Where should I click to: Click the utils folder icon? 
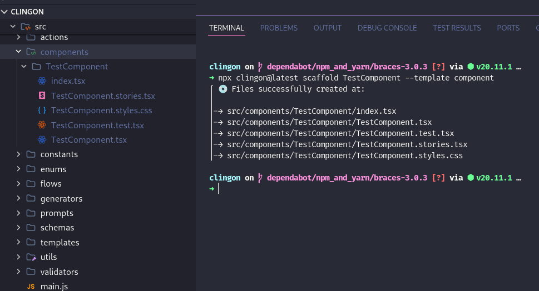pyautogui.click(x=31, y=257)
